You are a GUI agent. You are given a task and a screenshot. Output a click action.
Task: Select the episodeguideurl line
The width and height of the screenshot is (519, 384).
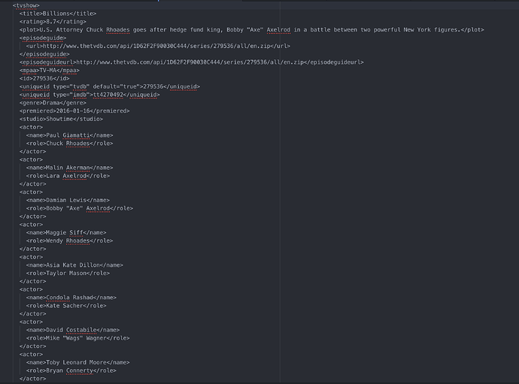tap(192, 62)
